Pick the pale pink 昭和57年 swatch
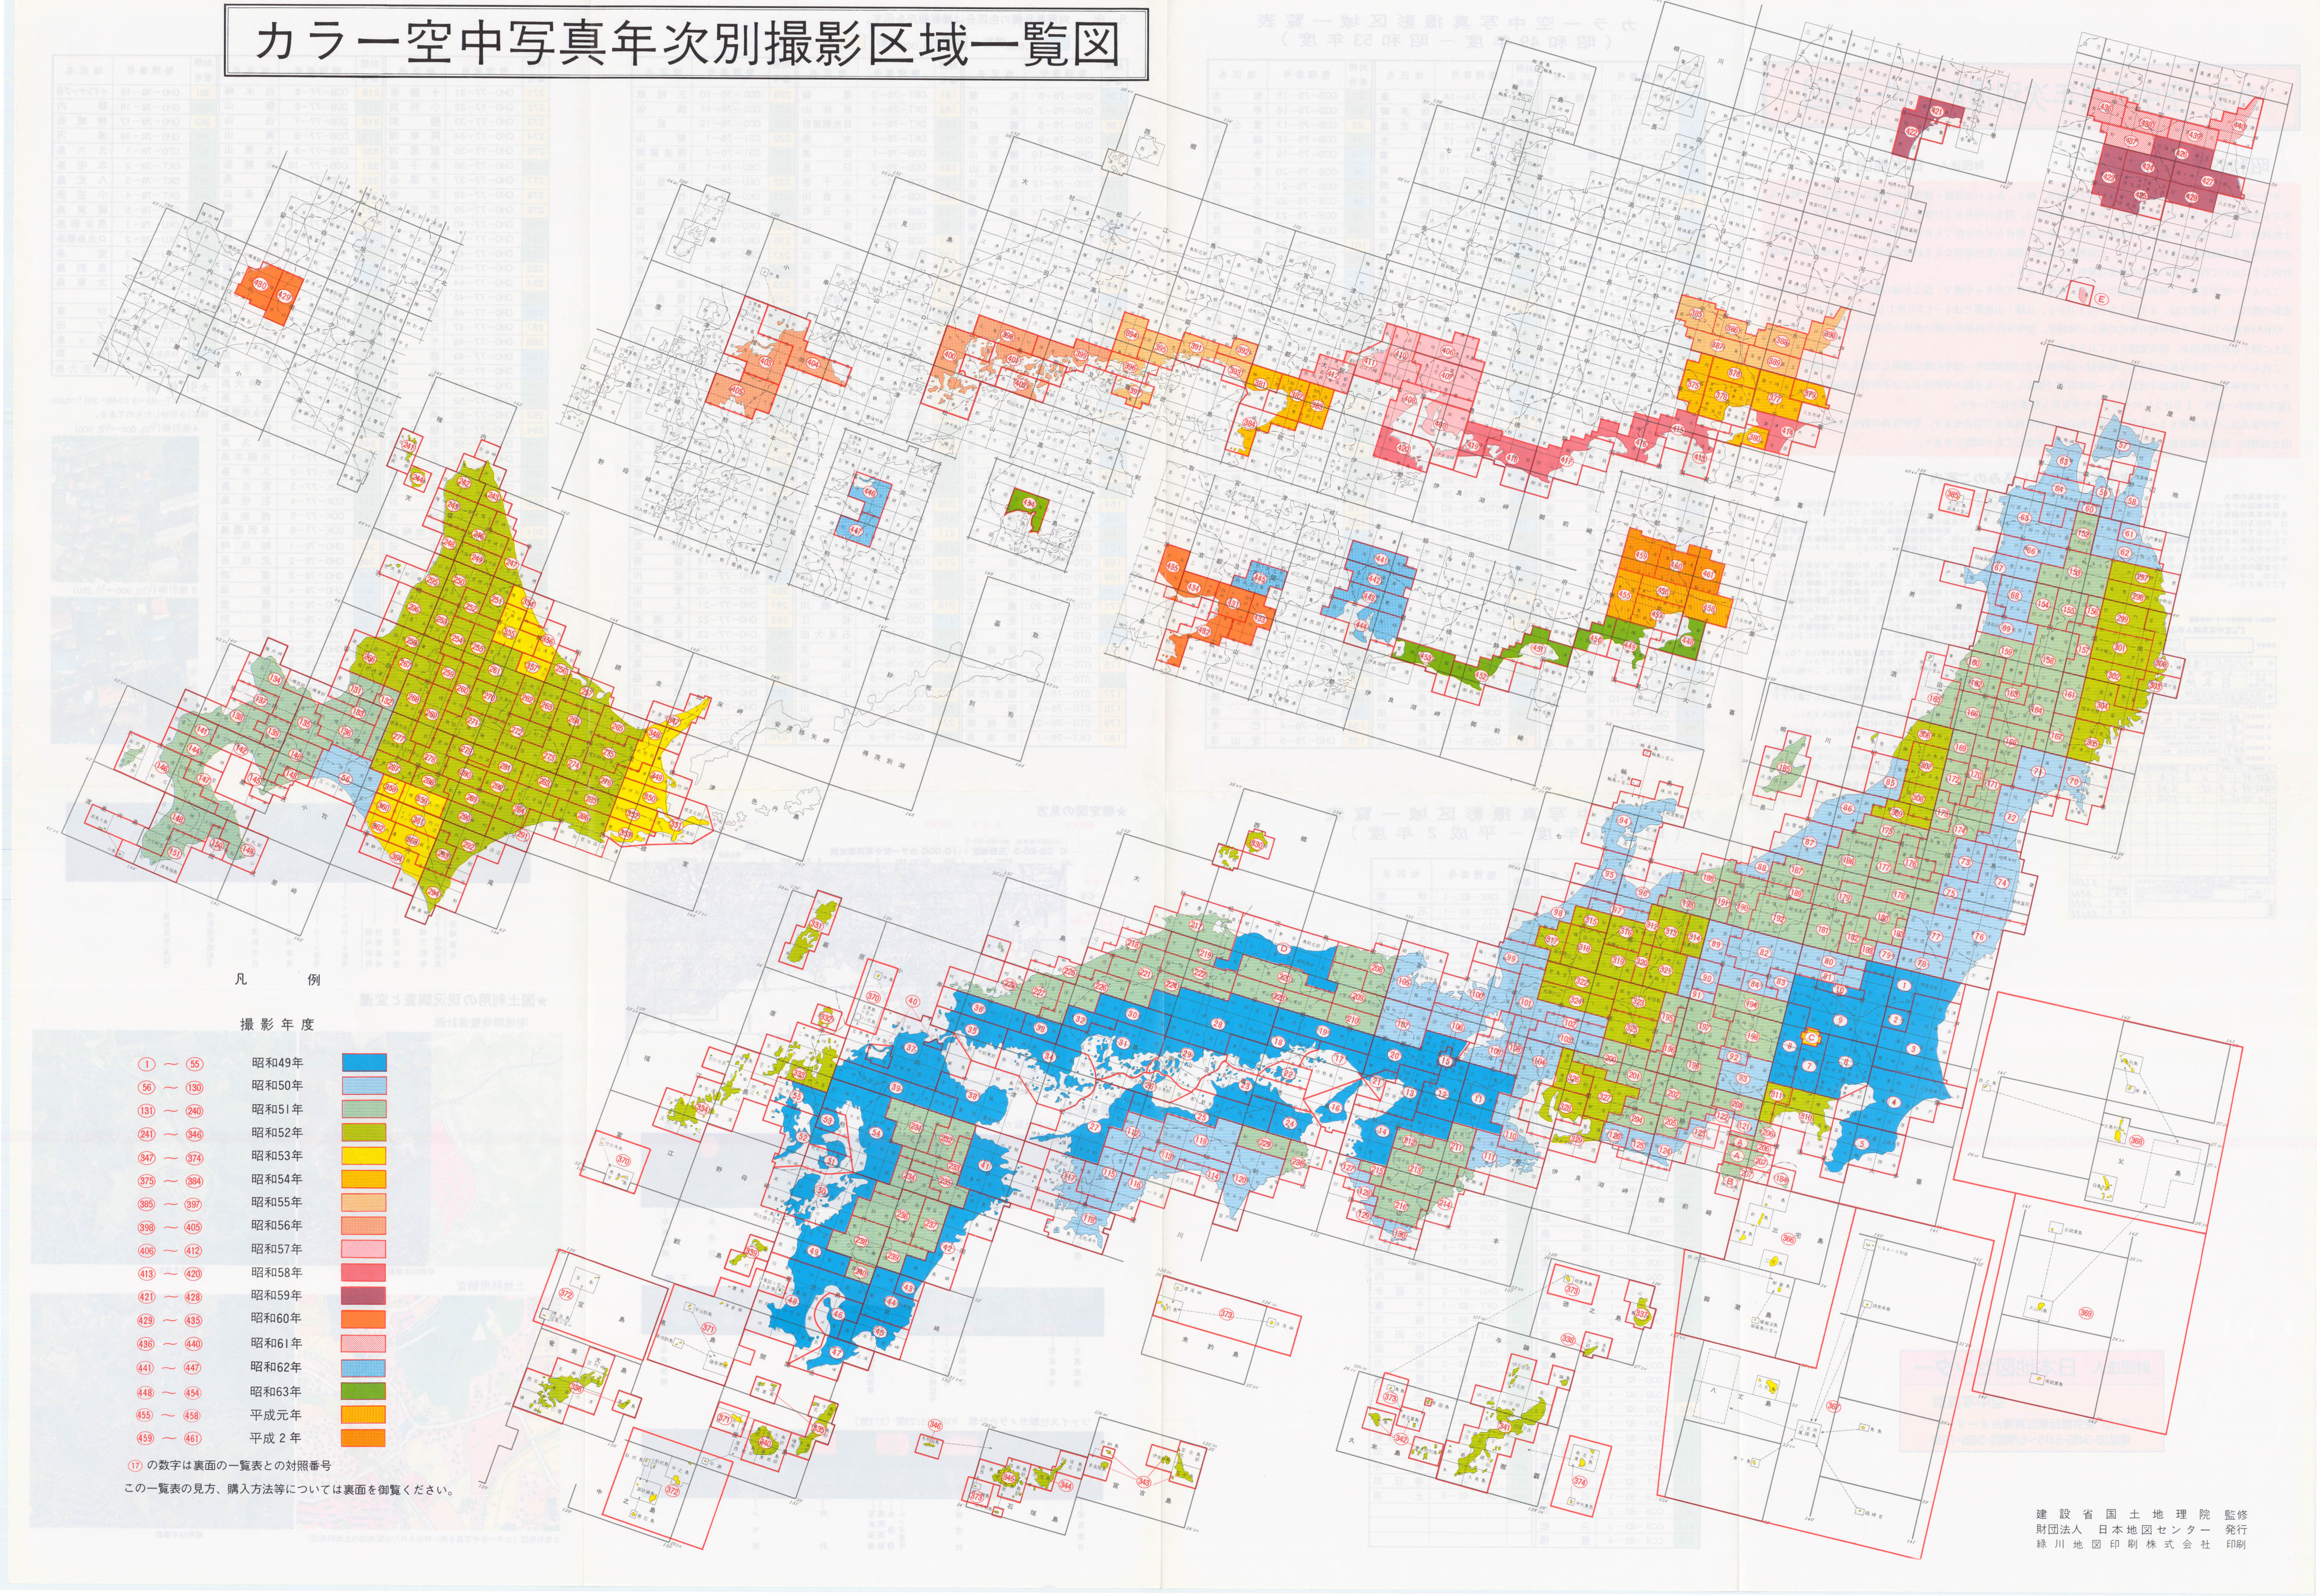Viewport: 2320px width, 1596px height. coord(364,1249)
